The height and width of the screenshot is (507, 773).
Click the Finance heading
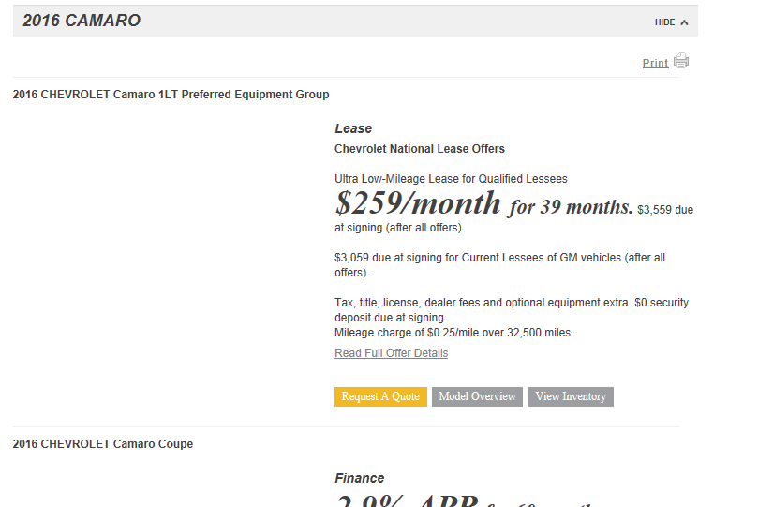pyautogui.click(x=360, y=478)
